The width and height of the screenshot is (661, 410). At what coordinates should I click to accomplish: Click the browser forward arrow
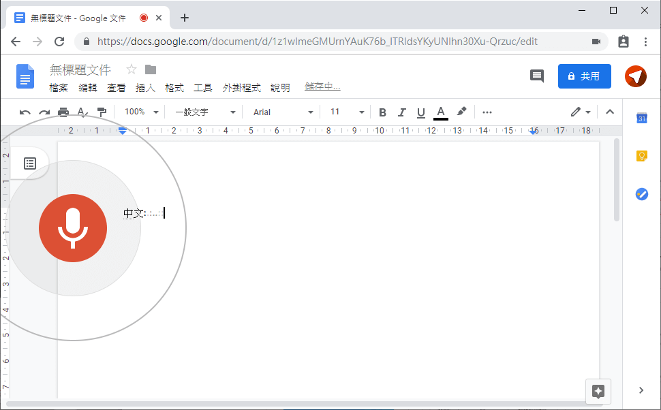37,42
